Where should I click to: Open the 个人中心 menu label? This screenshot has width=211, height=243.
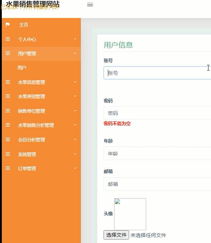click(27, 39)
